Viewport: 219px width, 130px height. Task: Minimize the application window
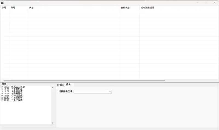(197, 3)
